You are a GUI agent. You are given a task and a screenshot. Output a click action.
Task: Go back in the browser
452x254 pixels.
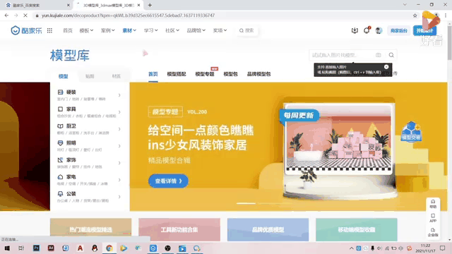click(6, 16)
